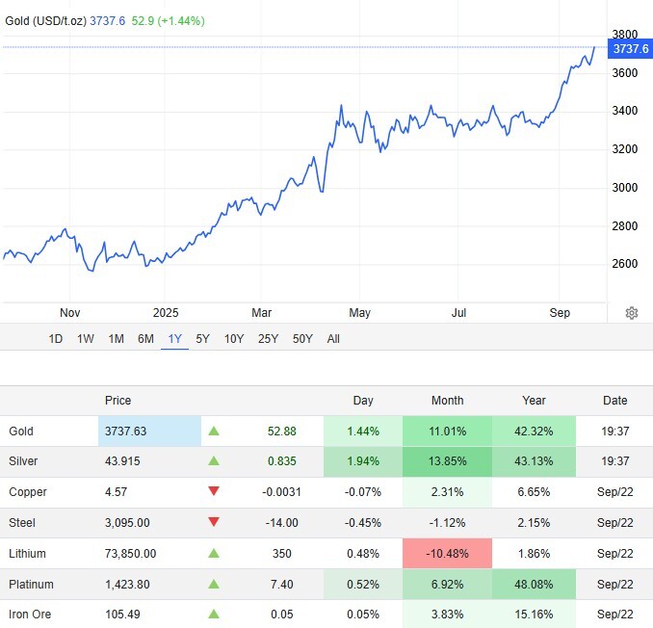Click green up arrow in Silver row

point(214,461)
